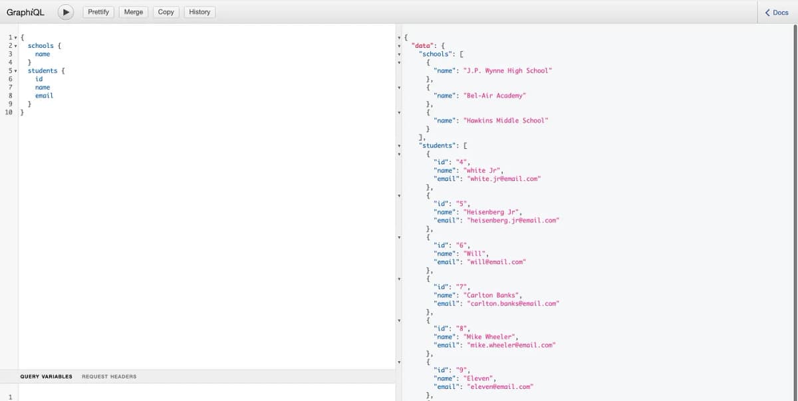The height and width of the screenshot is (401, 798).
Task: Click the result value "J.P. Wynne High School"
Action: (x=507, y=70)
